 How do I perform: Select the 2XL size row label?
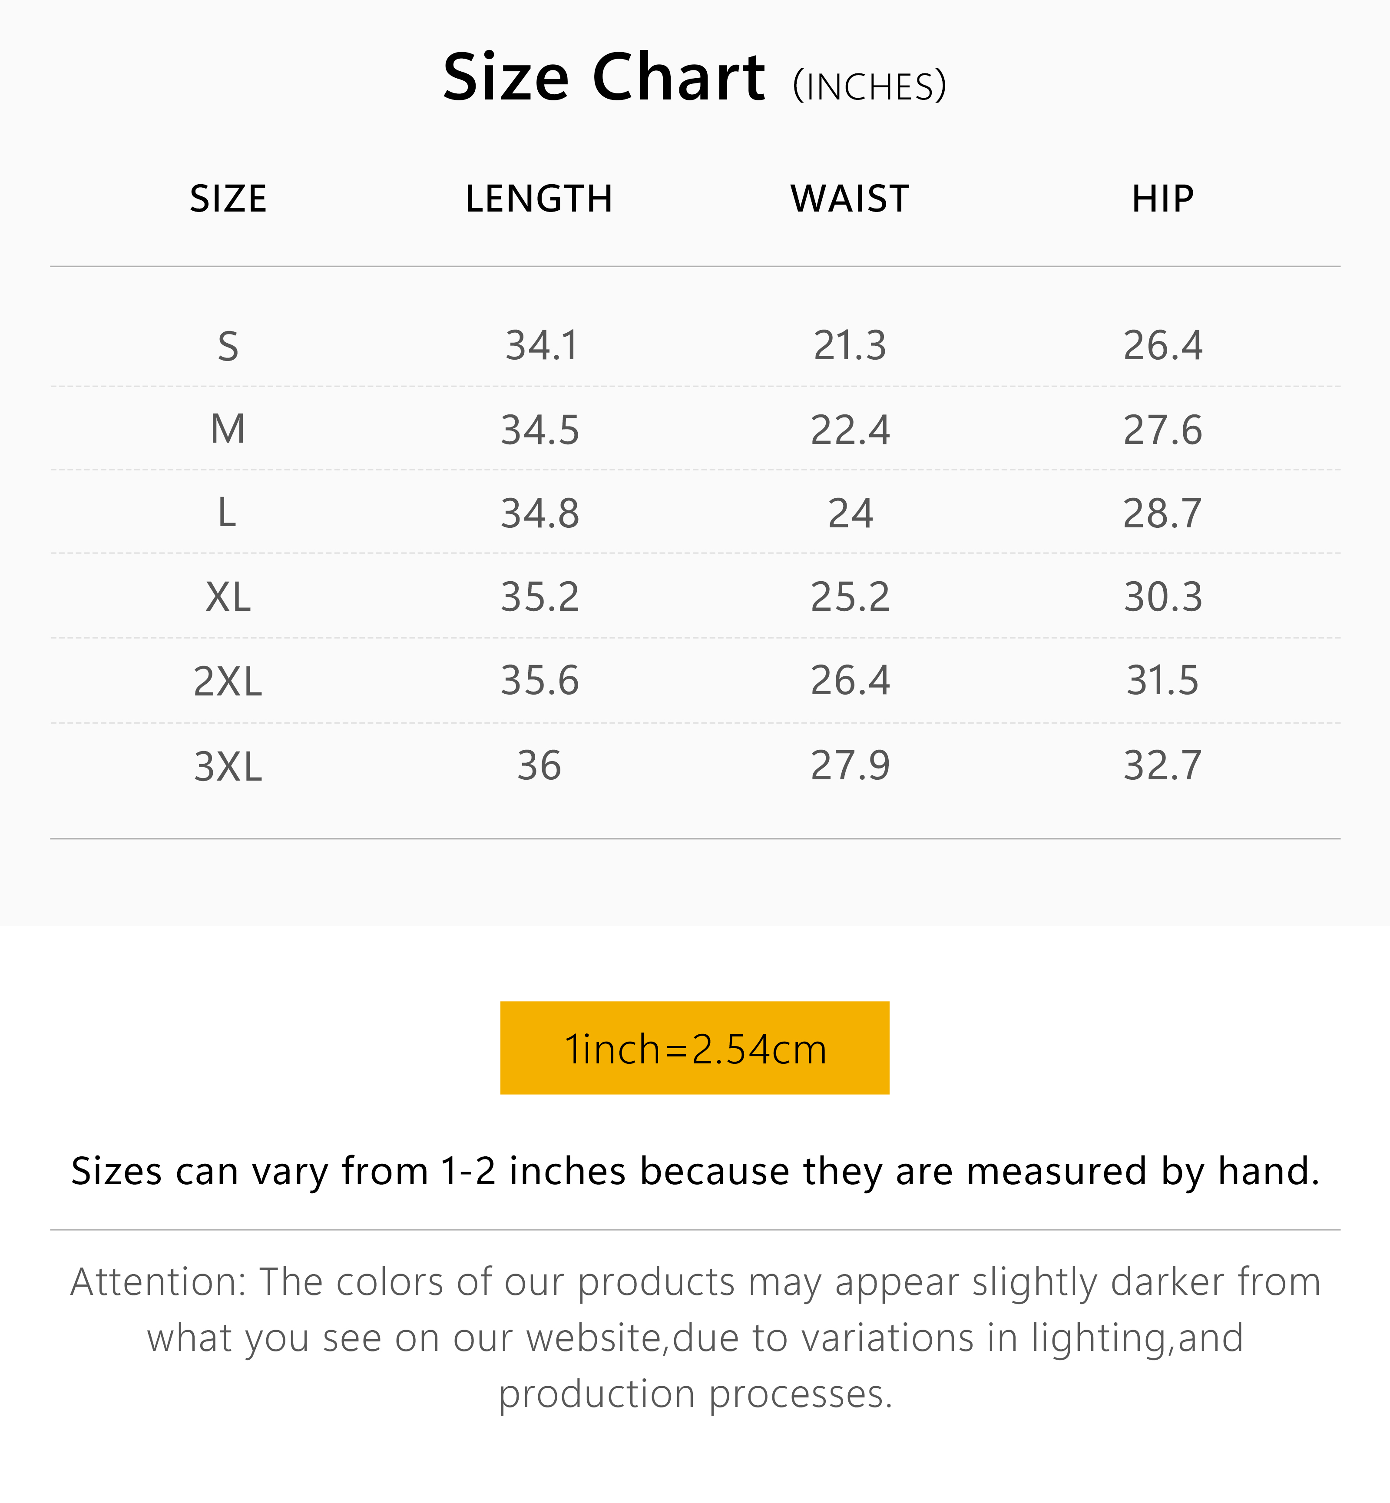(228, 682)
